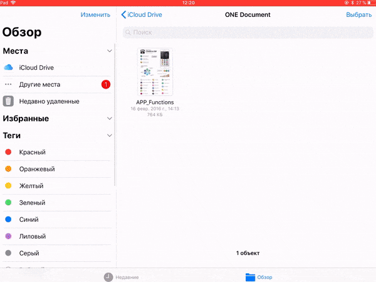Choose the blue Синий tag dot
The width and height of the screenshot is (376, 282).
coord(8,219)
